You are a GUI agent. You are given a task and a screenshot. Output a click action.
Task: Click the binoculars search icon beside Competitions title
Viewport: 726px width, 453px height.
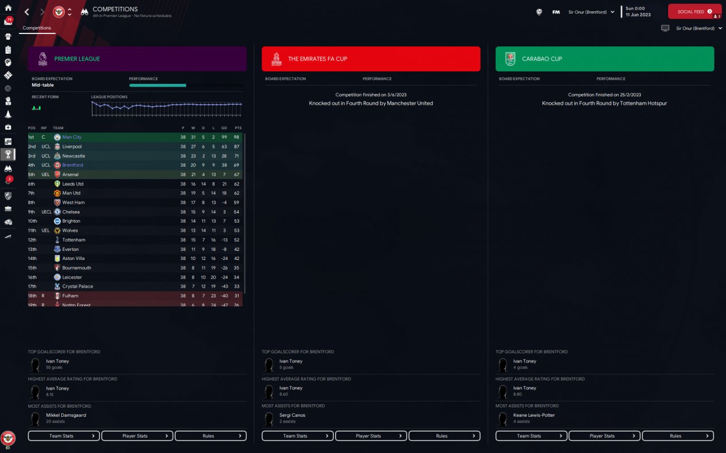(84, 12)
